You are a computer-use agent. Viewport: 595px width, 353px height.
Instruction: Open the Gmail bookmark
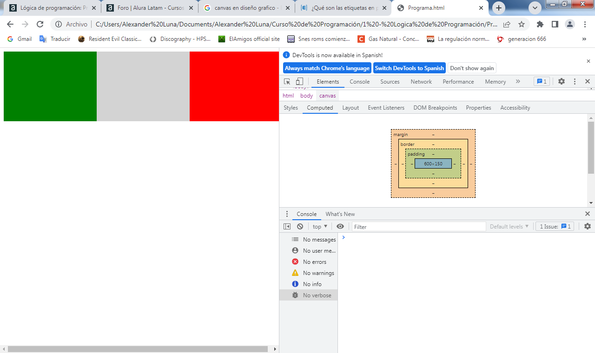[x=20, y=39]
